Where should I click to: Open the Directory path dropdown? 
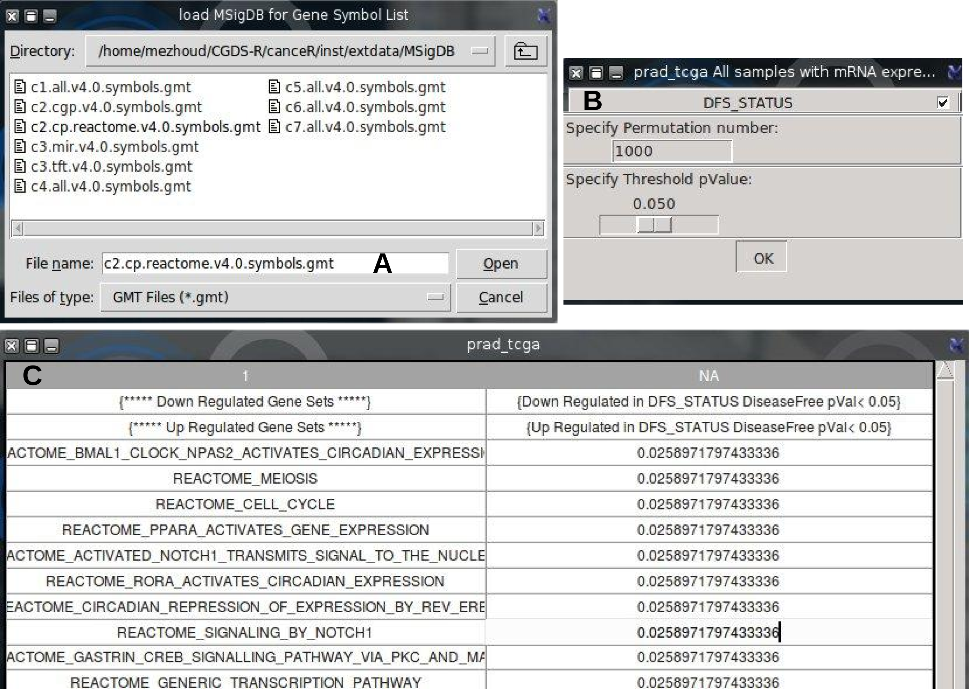[479, 51]
